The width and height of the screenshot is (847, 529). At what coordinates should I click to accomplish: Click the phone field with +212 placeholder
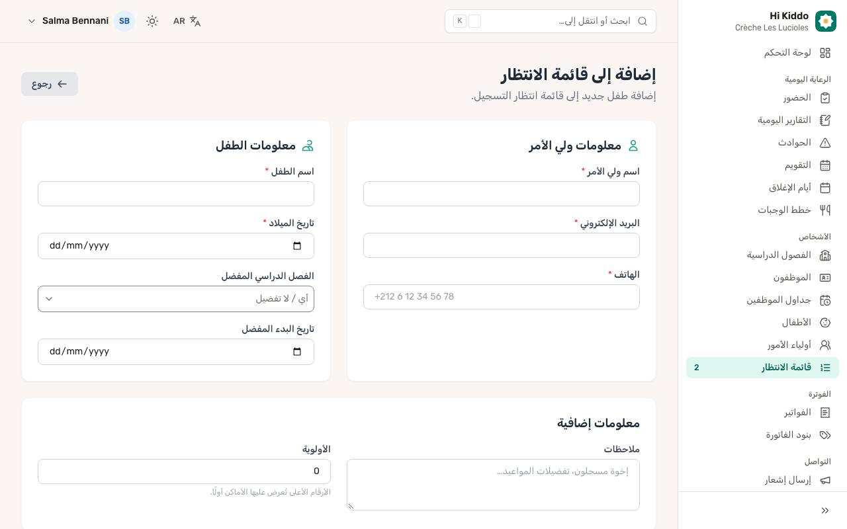coord(502,297)
